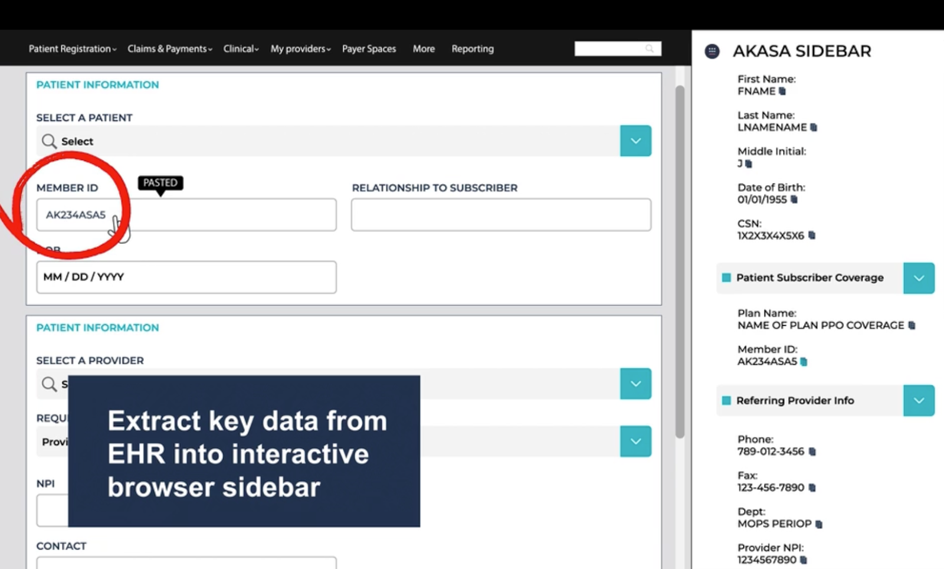
Task: Click the Contact input field
Action: 186,563
